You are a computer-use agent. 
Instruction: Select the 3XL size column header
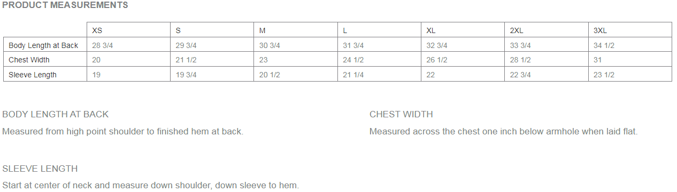[x=600, y=31]
